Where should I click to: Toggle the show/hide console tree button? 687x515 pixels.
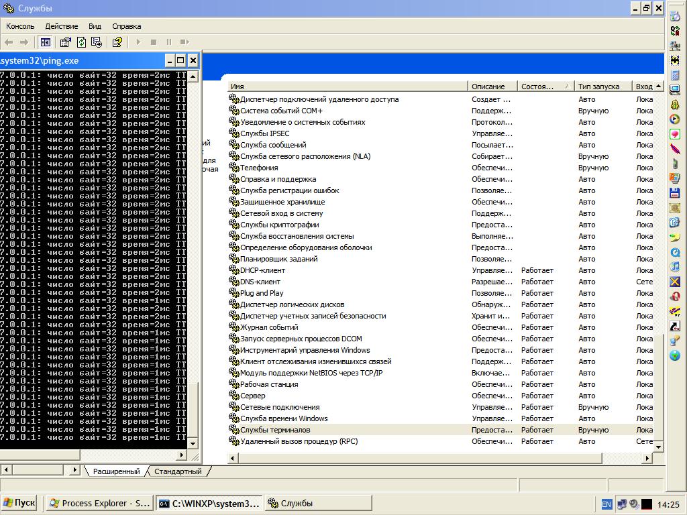pos(45,42)
